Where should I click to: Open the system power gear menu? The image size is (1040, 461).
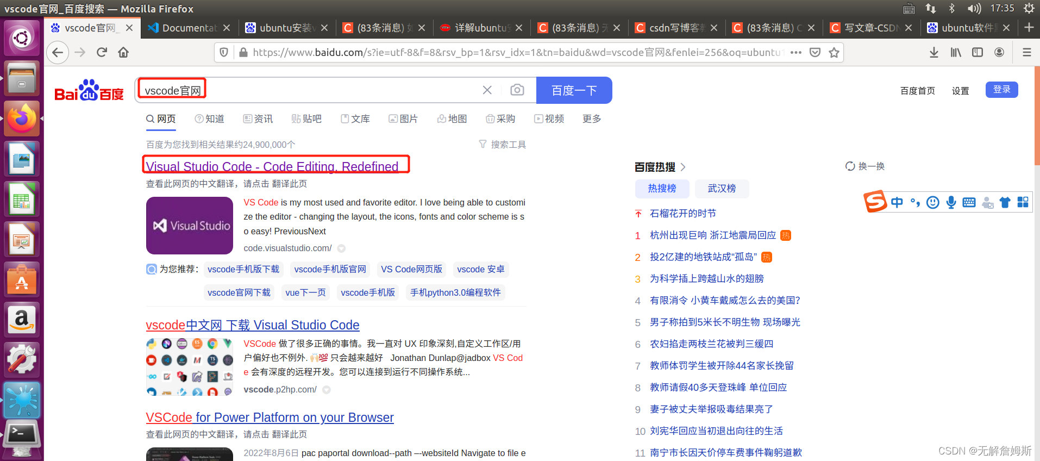[x=1029, y=8]
